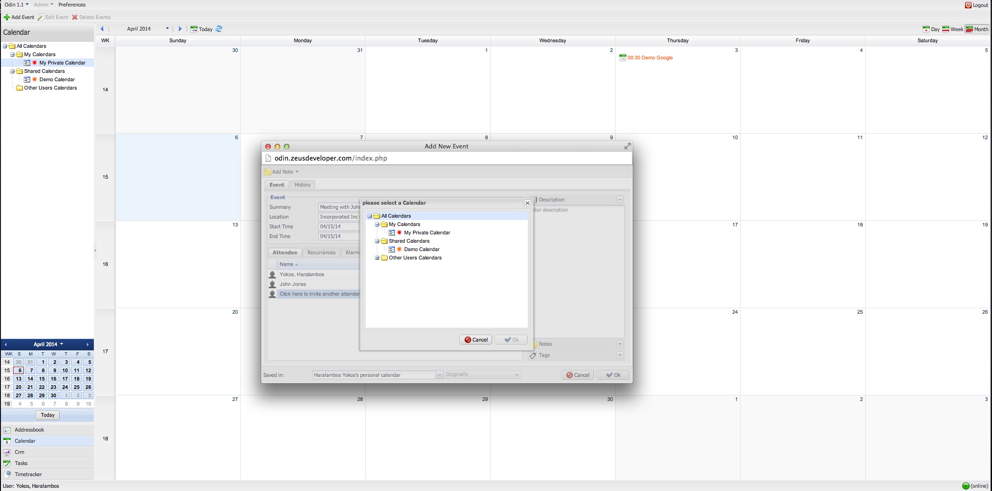Collapse Shared Calendars in dialog tree
This screenshot has width=992, height=491.
pos(377,241)
